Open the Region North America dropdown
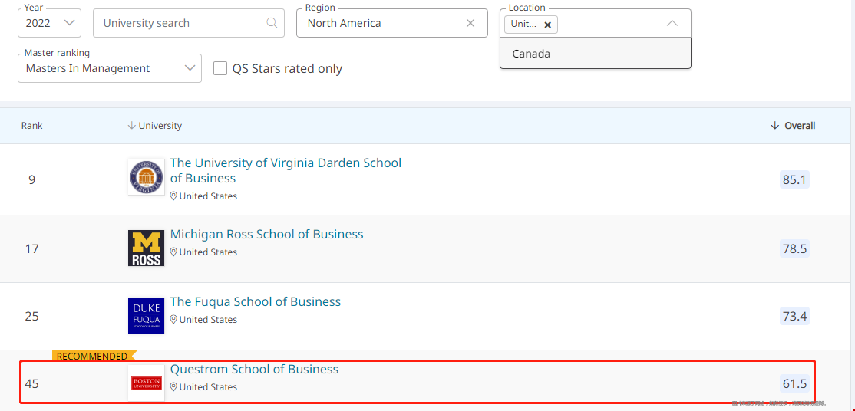Image resolution: width=855 pixels, height=411 pixels. [x=392, y=23]
